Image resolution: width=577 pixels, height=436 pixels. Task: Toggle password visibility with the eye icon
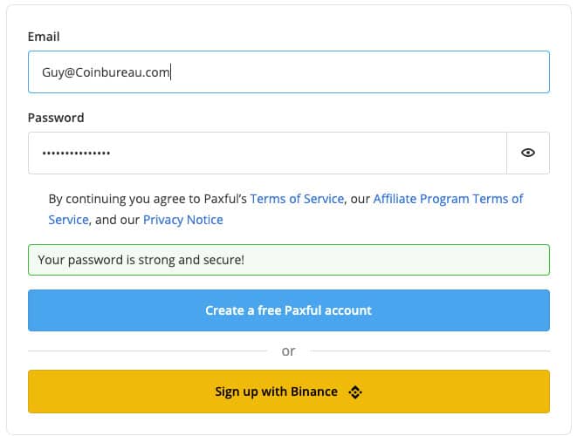(528, 153)
